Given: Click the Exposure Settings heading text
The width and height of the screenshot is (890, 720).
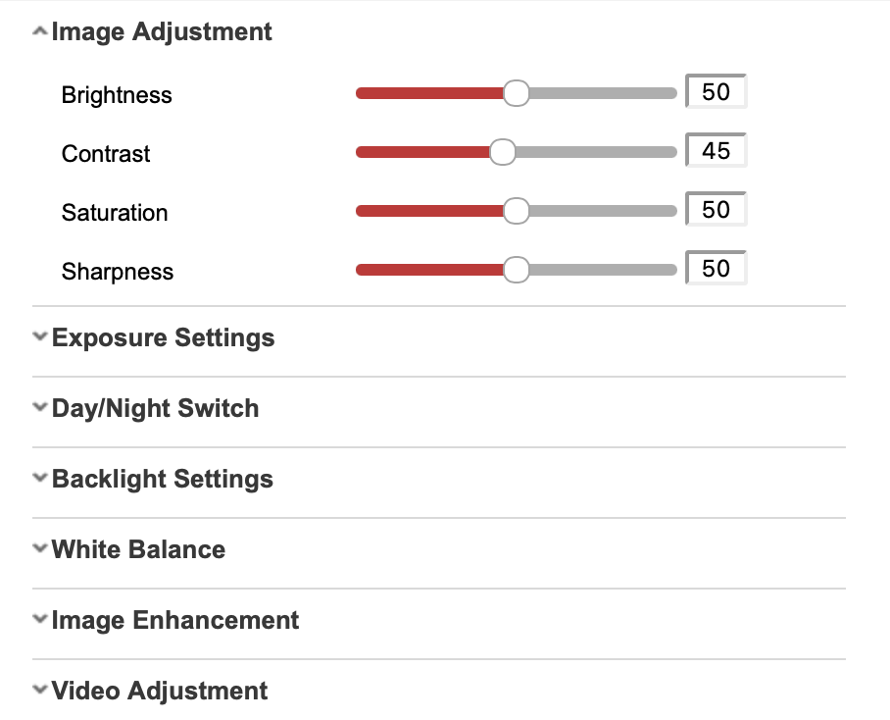Looking at the screenshot, I should click(163, 337).
